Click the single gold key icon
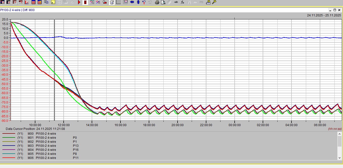The width and height of the screenshot is (343, 168). pos(214,2)
